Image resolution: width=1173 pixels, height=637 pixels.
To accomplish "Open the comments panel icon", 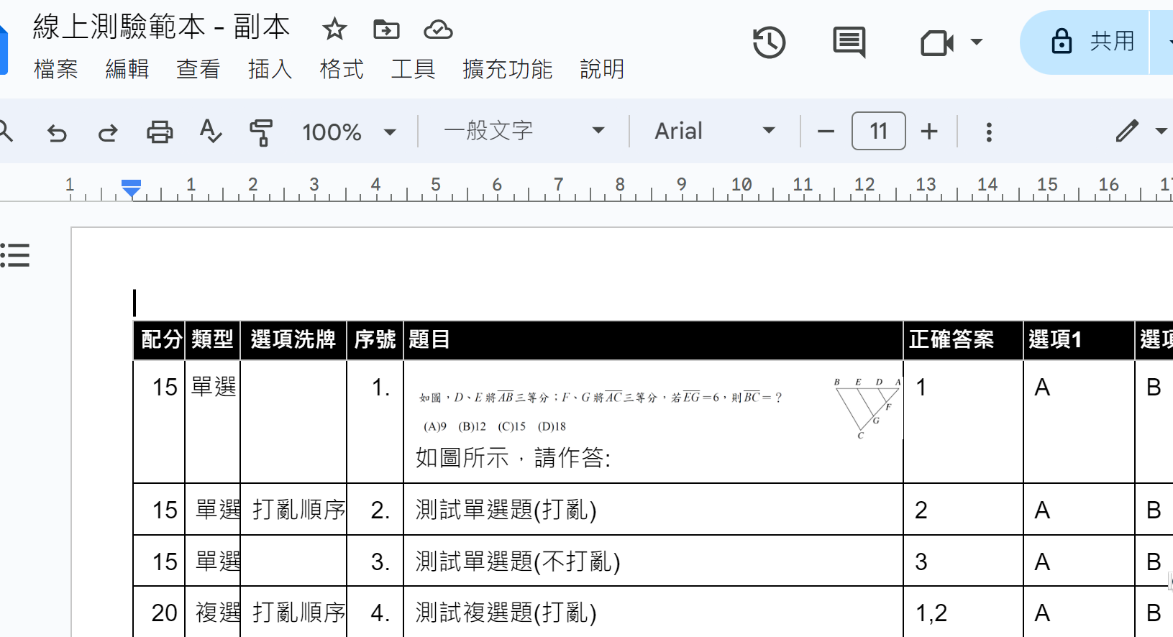I will pyautogui.click(x=849, y=42).
